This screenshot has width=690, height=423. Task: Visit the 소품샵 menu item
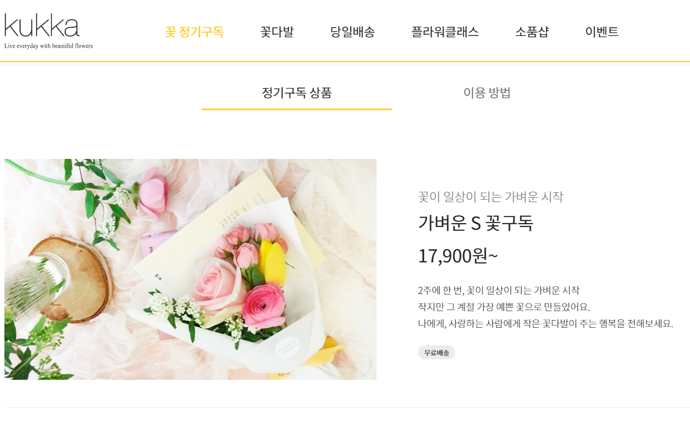click(x=532, y=32)
